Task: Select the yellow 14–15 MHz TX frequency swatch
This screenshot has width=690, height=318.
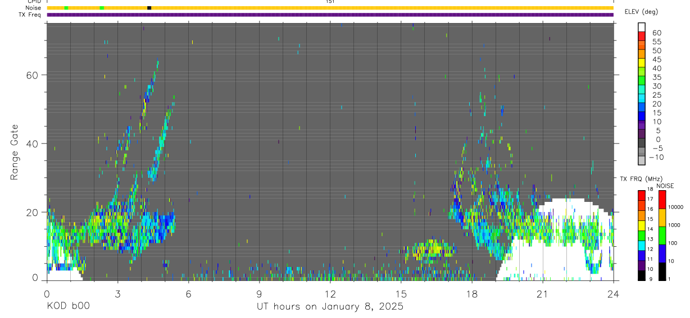Action: click(x=642, y=225)
